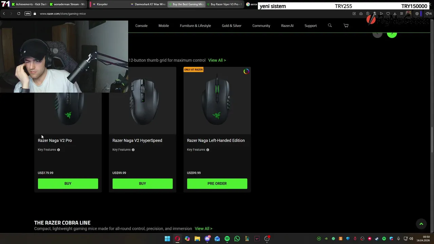The image size is (434, 244).
Task: Open the edit/note icon in browser toolbar
Action: point(354,14)
